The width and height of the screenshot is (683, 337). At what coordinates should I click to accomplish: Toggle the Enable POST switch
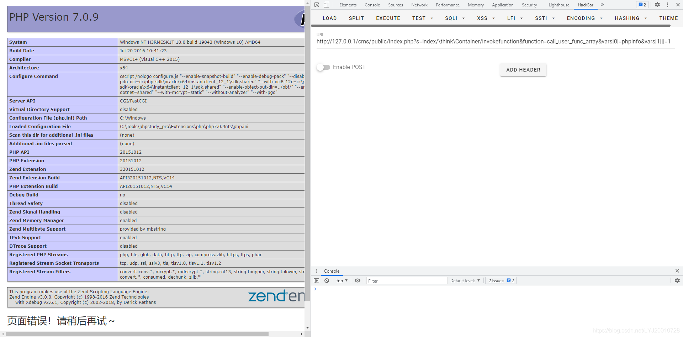click(x=323, y=67)
